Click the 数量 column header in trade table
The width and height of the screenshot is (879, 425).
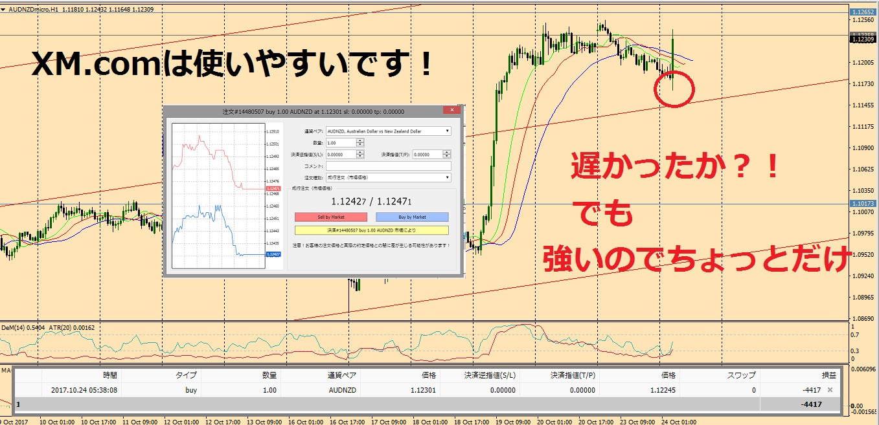tap(269, 375)
